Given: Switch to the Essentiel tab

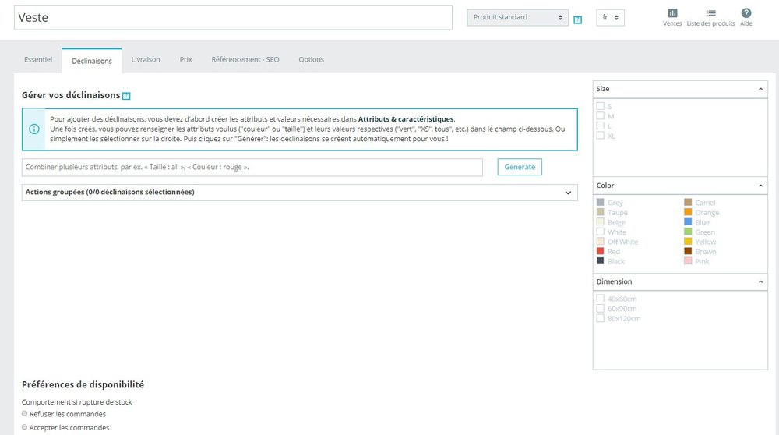Looking at the screenshot, I should 38,60.
